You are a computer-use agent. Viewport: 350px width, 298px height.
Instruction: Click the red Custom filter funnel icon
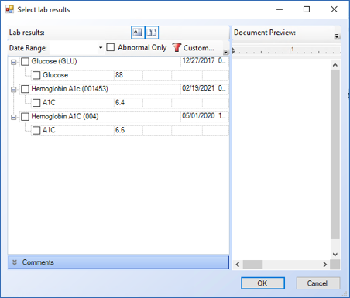tap(177, 47)
